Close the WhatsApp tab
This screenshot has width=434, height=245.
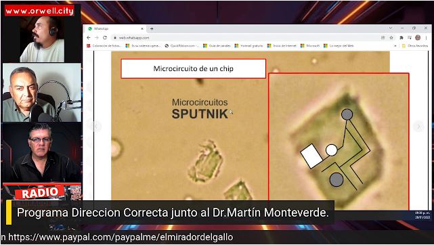142,28
